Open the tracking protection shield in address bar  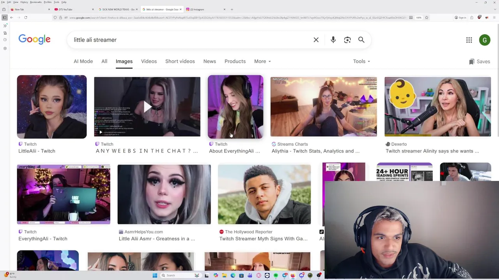[55, 17]
